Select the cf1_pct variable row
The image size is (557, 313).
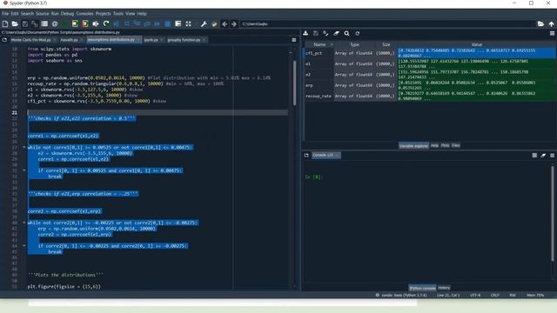click(x=430, y=53)
